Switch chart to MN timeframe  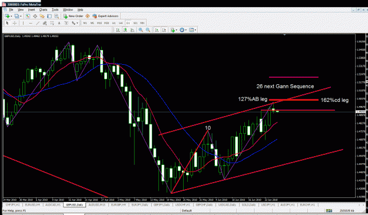(x=142, y=23)
